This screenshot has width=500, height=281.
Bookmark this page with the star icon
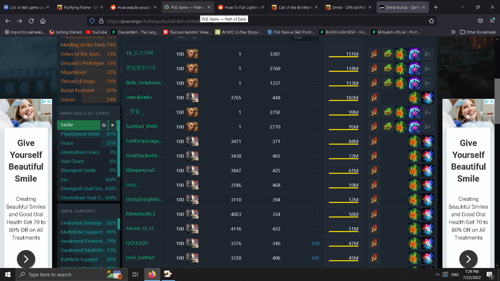tap(431, 21)
